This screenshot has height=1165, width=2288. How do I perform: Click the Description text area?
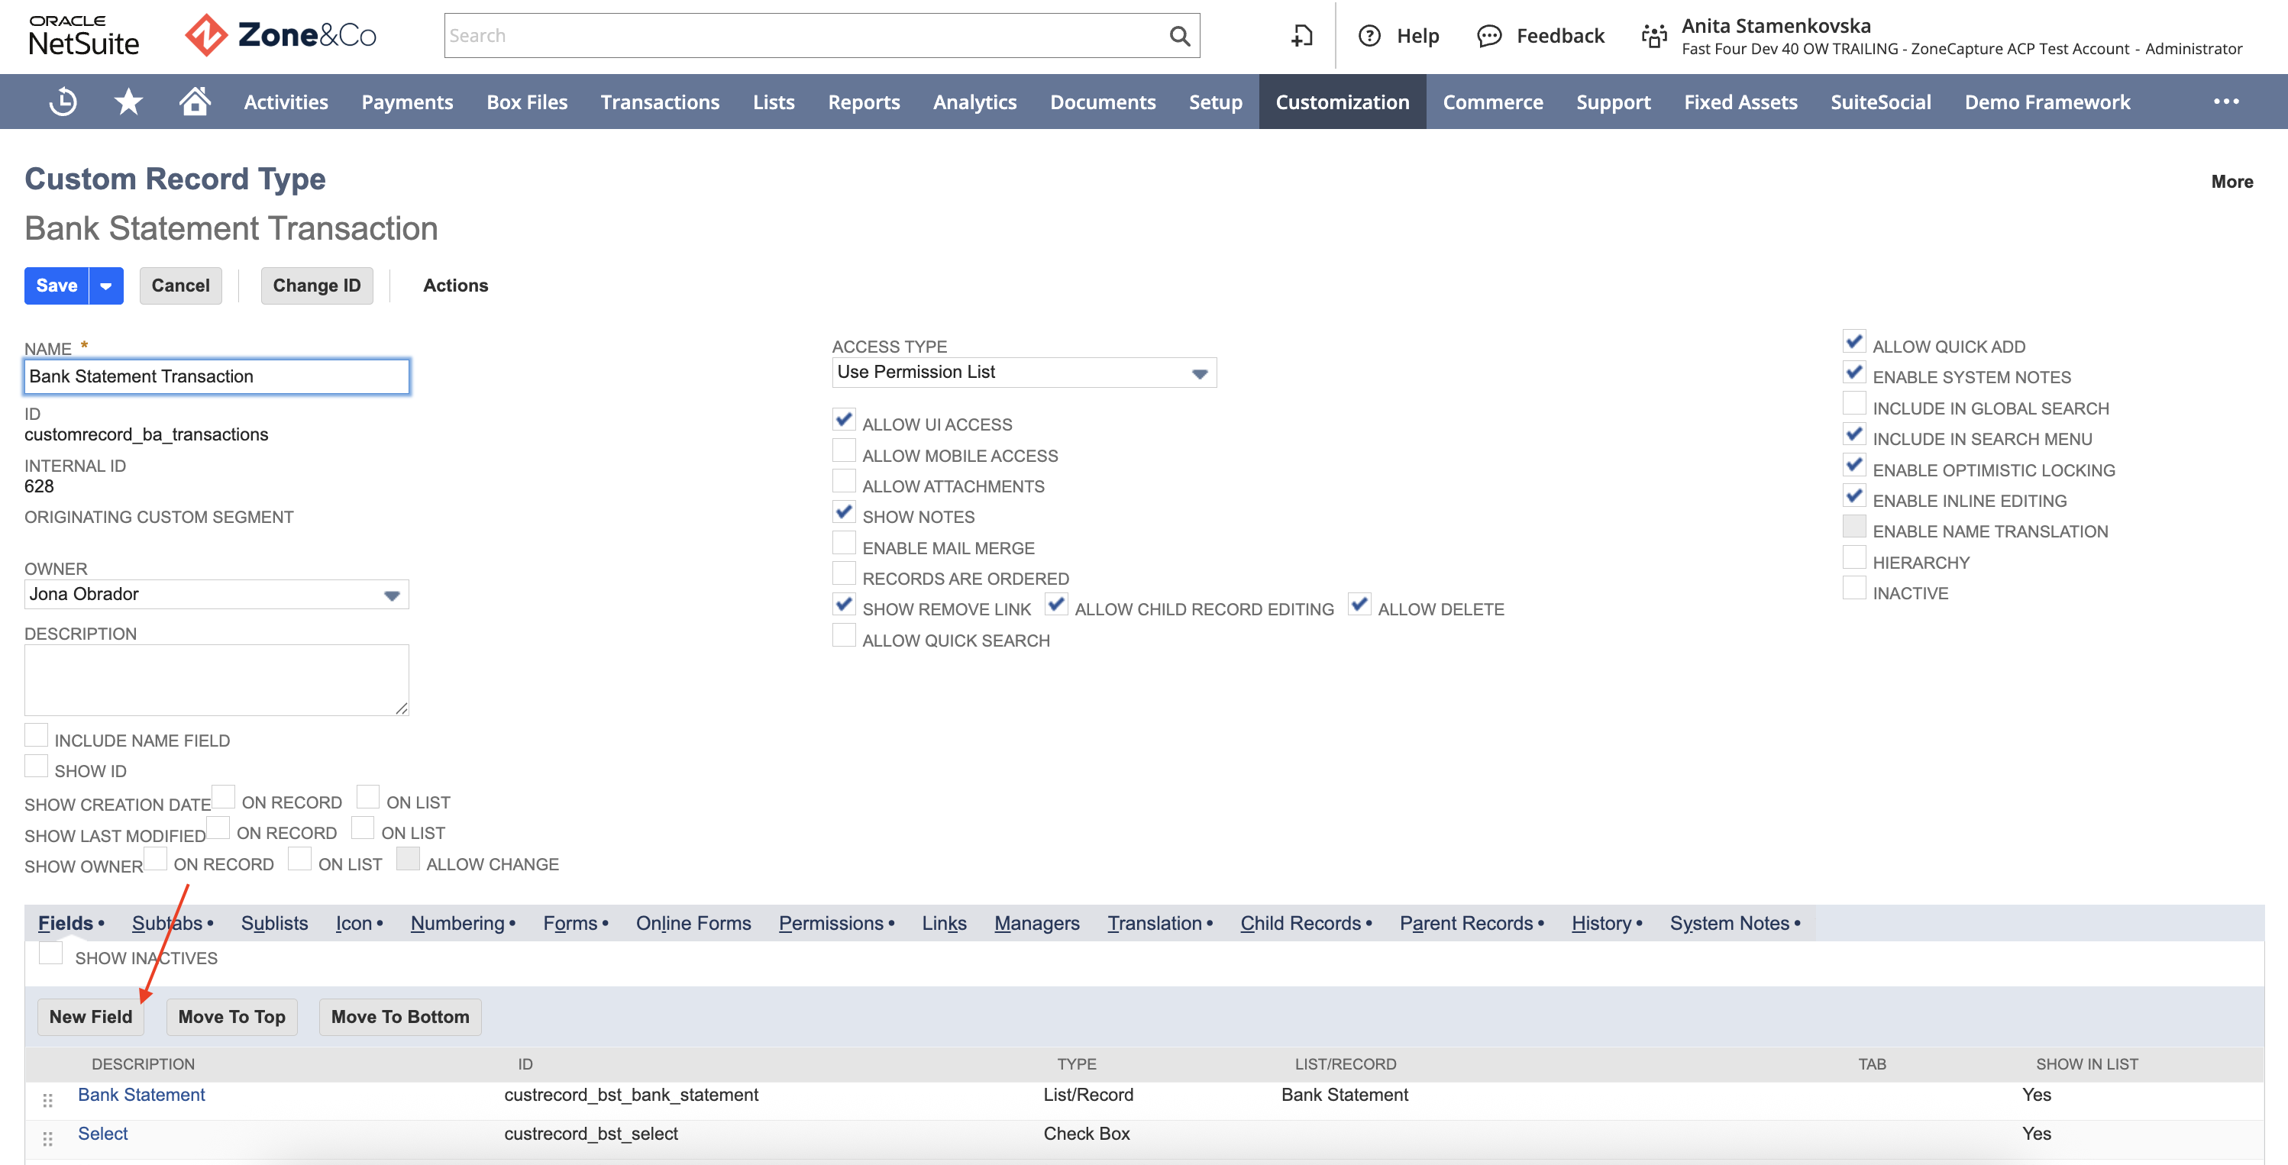217,681
